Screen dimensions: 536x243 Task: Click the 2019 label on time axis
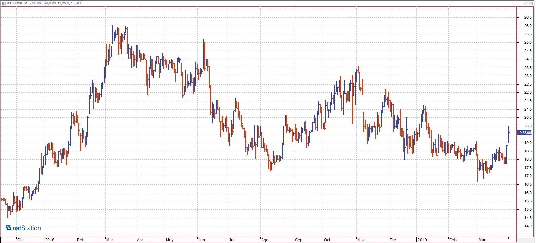pyautogui.click(x=422, y=240)
